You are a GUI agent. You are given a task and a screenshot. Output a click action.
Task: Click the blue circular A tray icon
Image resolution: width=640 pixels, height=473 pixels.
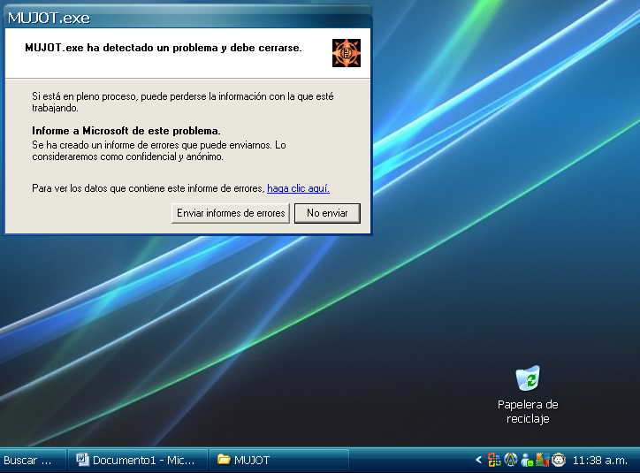[511, 460]
